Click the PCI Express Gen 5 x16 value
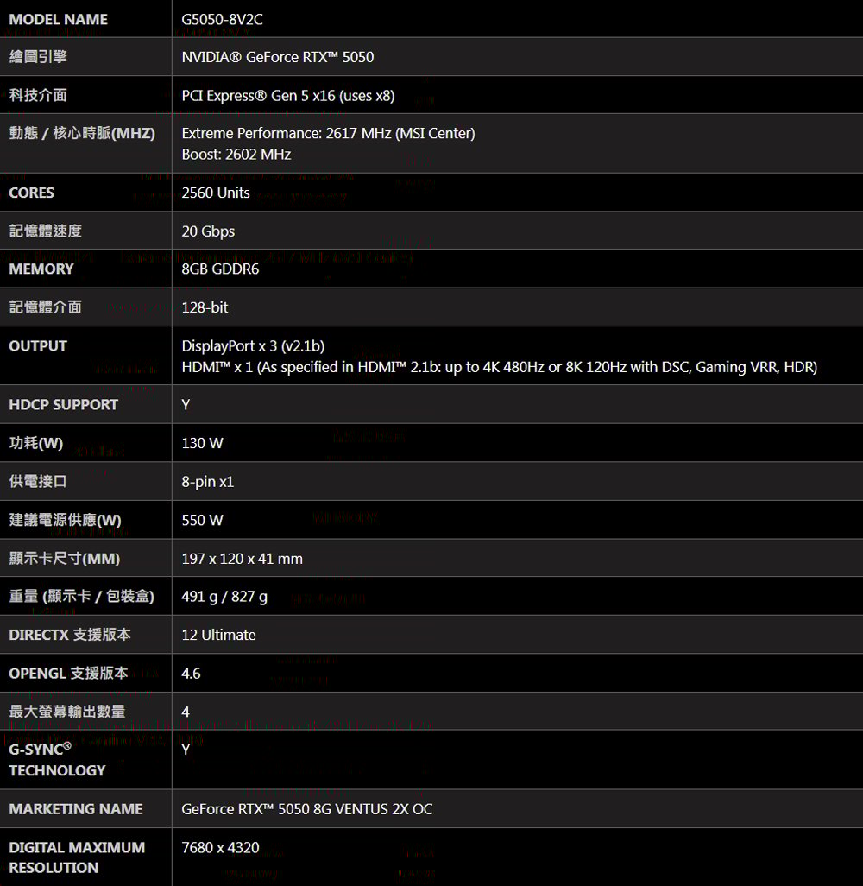The width and height of the screenshot is (863, 886). point(288,96)
